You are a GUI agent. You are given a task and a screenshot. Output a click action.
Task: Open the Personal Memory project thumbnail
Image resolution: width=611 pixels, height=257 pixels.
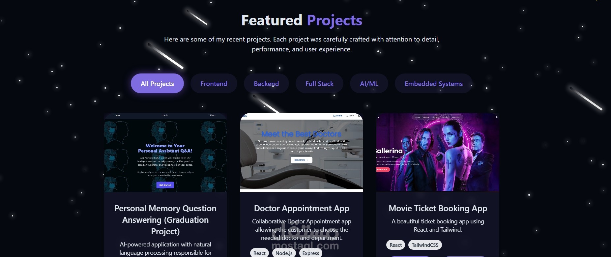(165, 153)
